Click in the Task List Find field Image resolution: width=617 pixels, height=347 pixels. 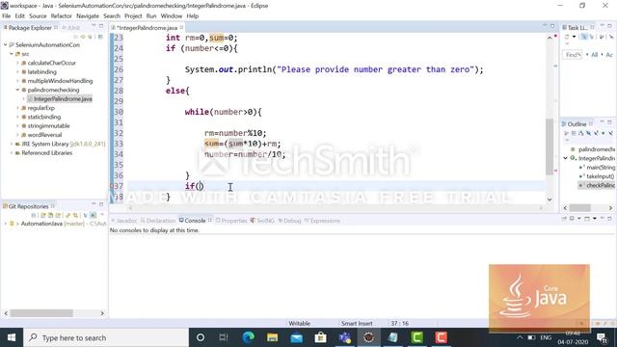pos(573,55)
